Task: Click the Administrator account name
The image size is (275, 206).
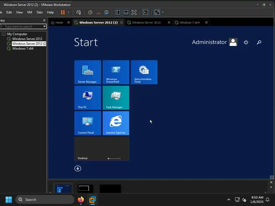Action: (x=209, y=42)
